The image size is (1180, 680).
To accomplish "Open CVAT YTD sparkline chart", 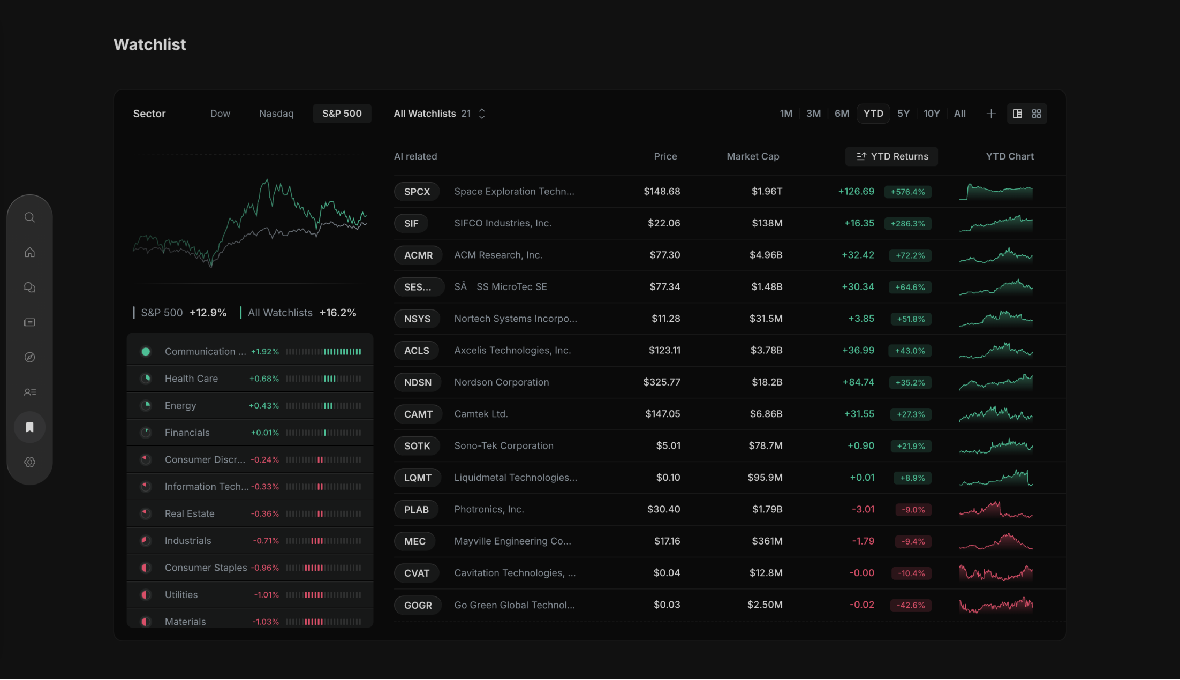I will (996, 573).
